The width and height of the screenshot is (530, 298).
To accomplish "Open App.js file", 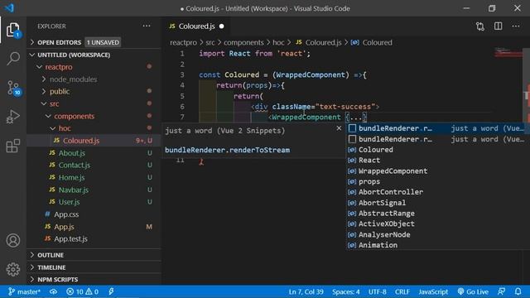I will (x=94, y=227).
